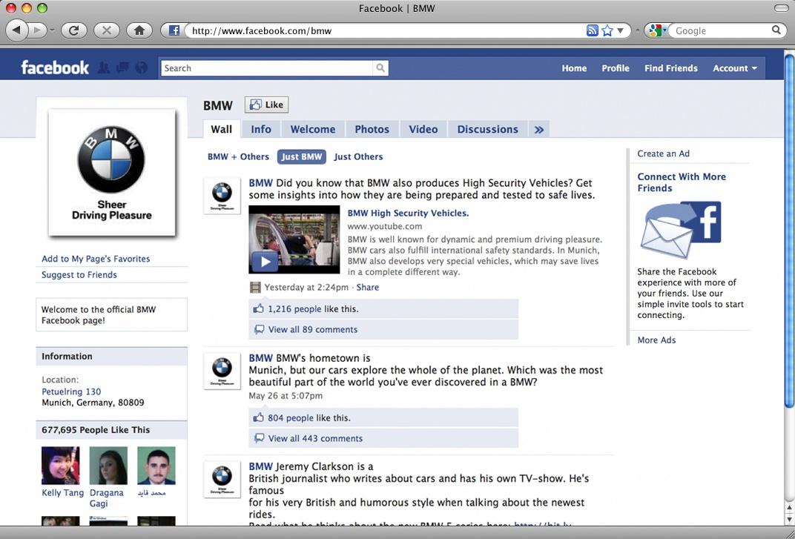This screenshot has height=539, width=795.
Task: Click the Create an Ad link
Action: pyautogui.click(x=663, y=153)
